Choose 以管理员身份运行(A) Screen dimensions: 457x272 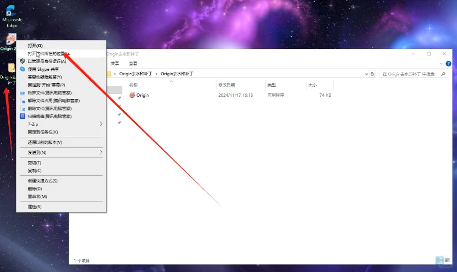[61, 62]
